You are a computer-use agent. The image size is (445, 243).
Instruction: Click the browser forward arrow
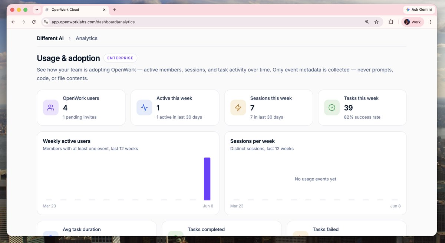pos(23,22)
